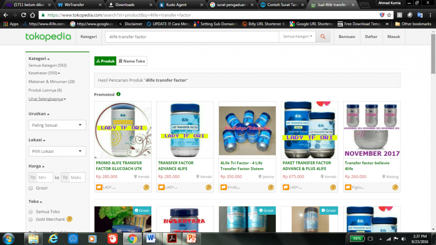This screenshot has height=245, width=436.
Task: Bookmark this page with star icon
Action: pyautogui.click(x=389, y=15)
